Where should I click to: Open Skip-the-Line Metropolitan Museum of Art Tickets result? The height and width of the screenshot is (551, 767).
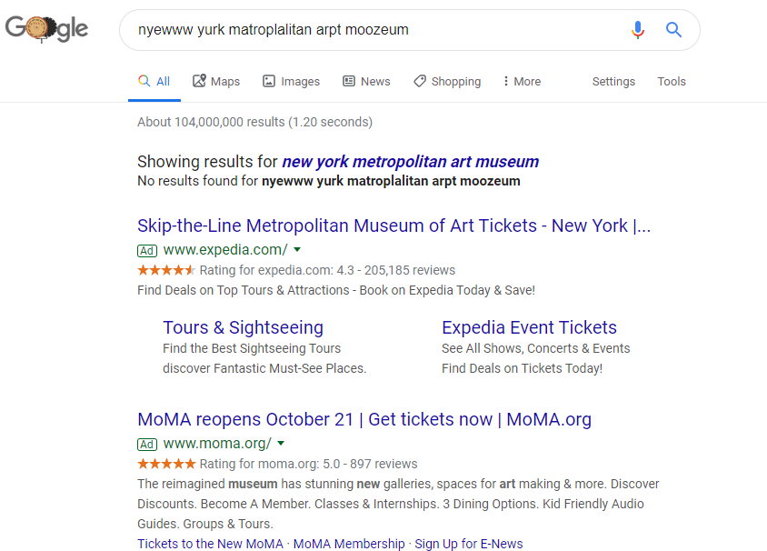click(393, 225)
